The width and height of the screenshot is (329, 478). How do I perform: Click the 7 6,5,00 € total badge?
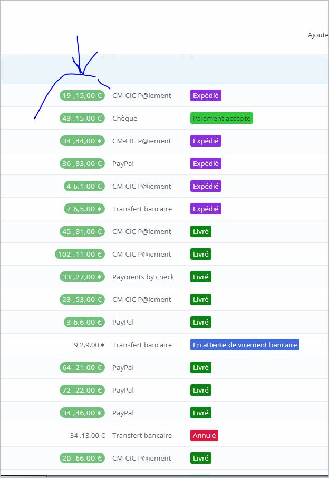84,209
